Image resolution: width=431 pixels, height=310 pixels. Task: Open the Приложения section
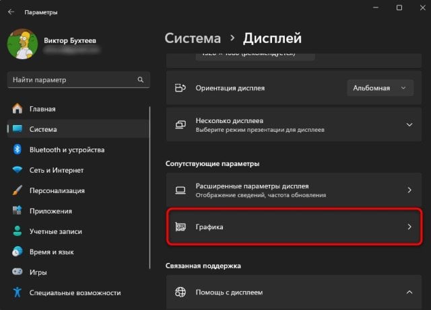50,211
